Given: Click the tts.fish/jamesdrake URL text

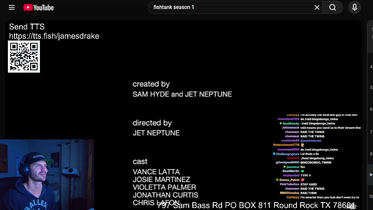Looking at the screenshot, I should click(x=54, y=36).
